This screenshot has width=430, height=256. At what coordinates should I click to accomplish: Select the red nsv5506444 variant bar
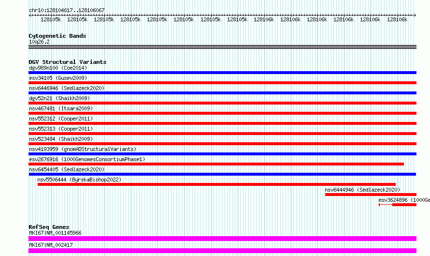pyautogui.click(x=216, y=184)
